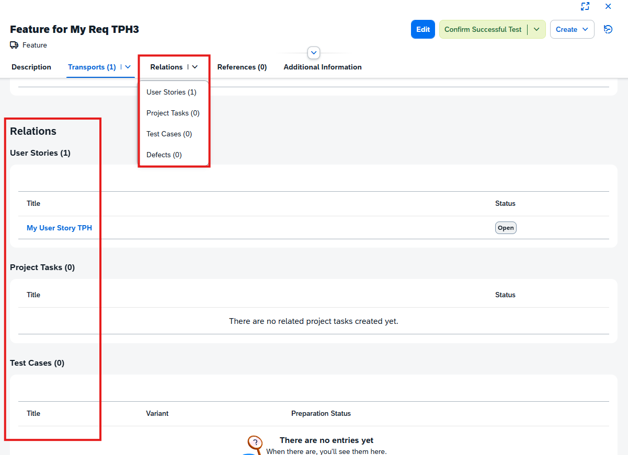Click the Preparation Status column header
Image resolution: width=628 pixels, height=455 pixels.
[x=321, y=413]
